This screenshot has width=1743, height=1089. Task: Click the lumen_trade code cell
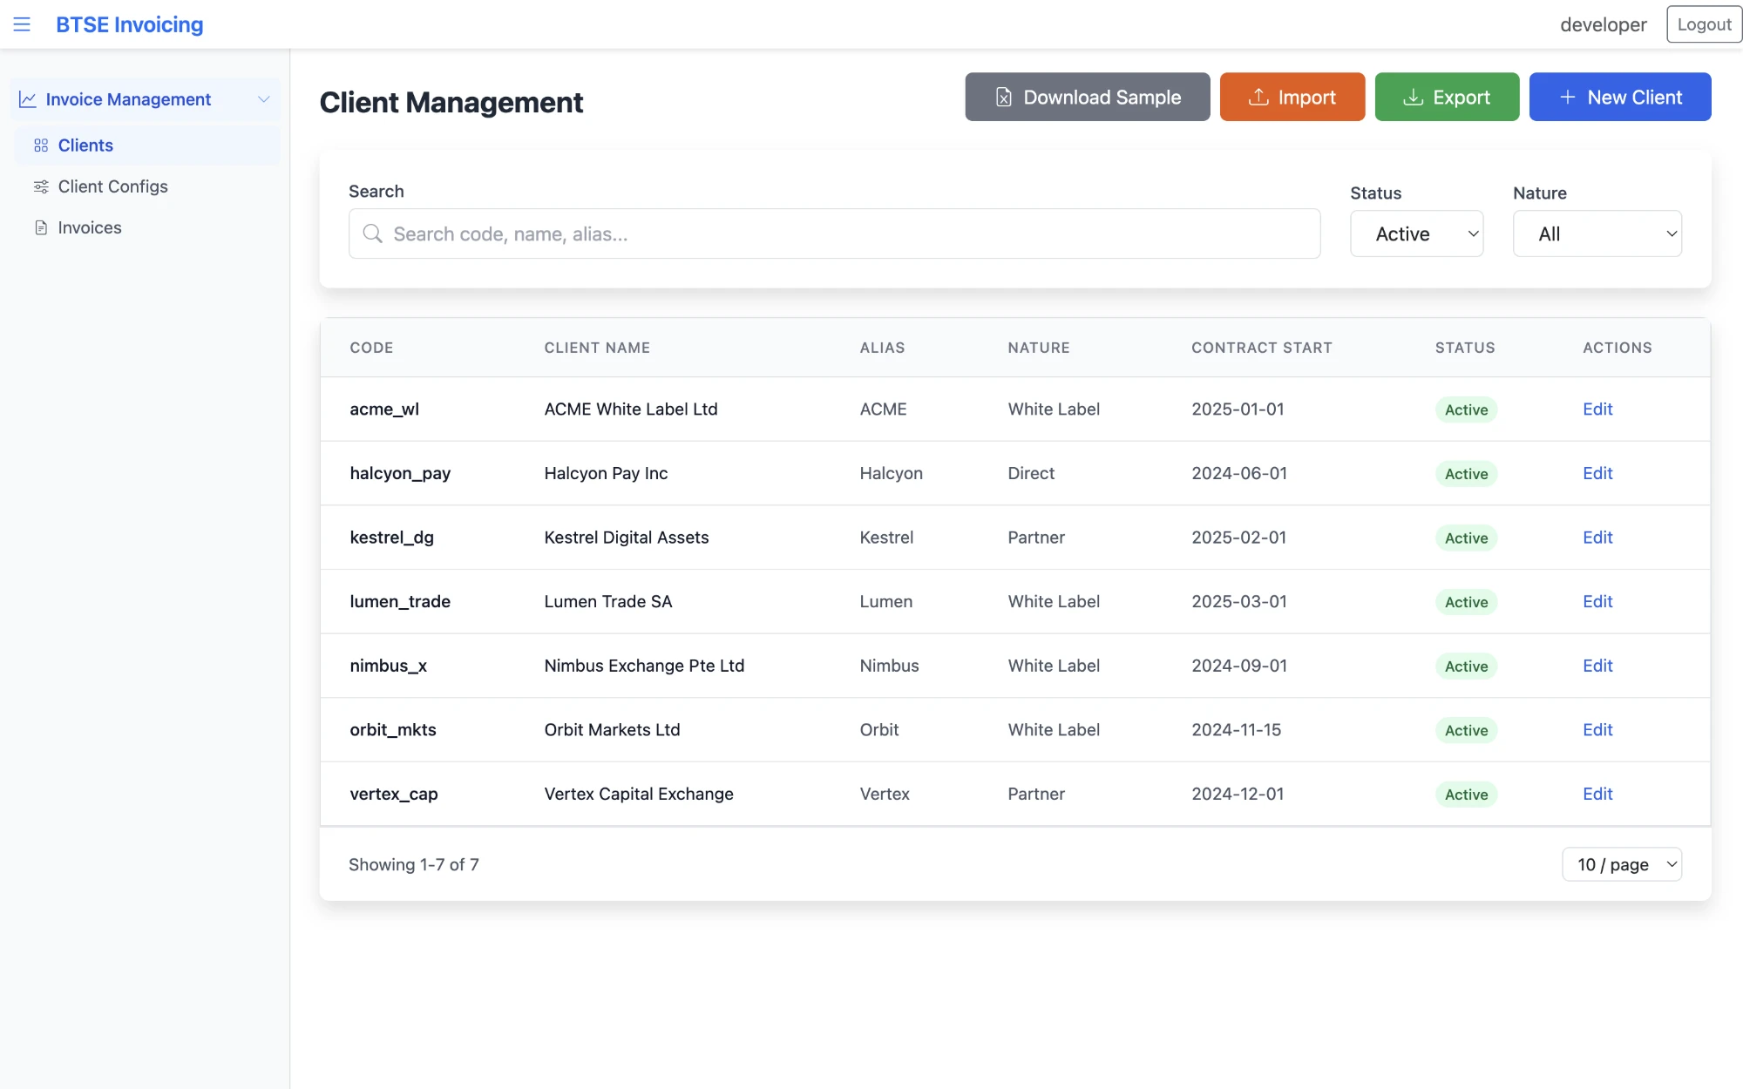coord(399,601)
